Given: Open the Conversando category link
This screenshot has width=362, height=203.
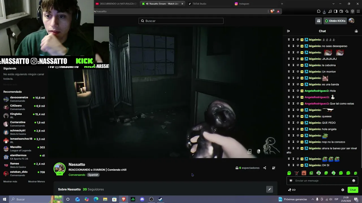Looking at the screenshot, I should (77, 175).
